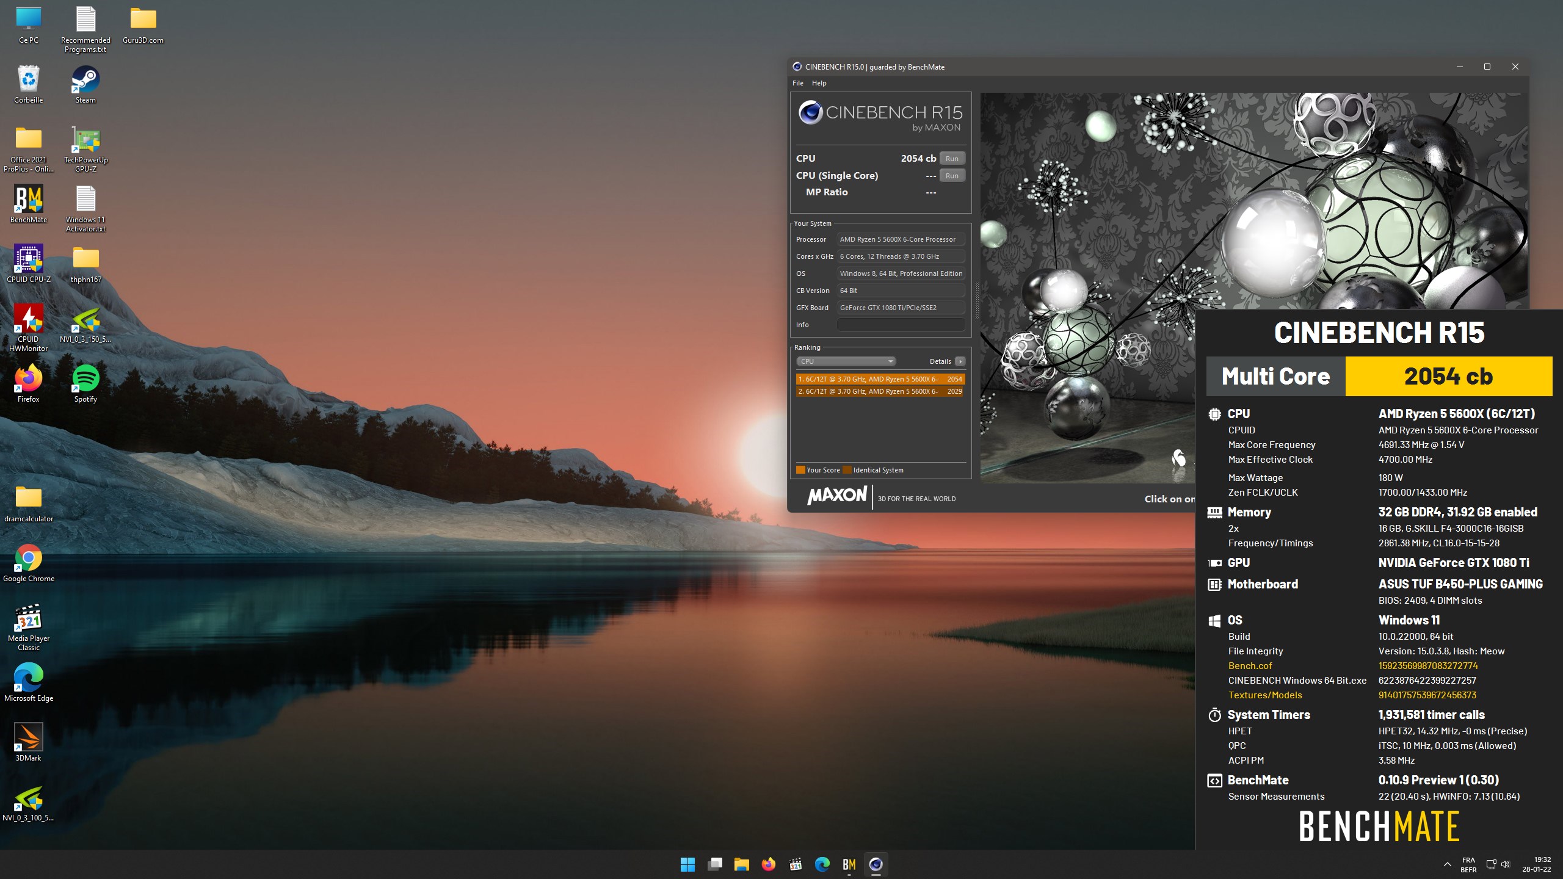The width and height of the screenshot is (1563, 879).
Task: Click the Bench.cof file integrity link
Action: [x=1250, y=666]
